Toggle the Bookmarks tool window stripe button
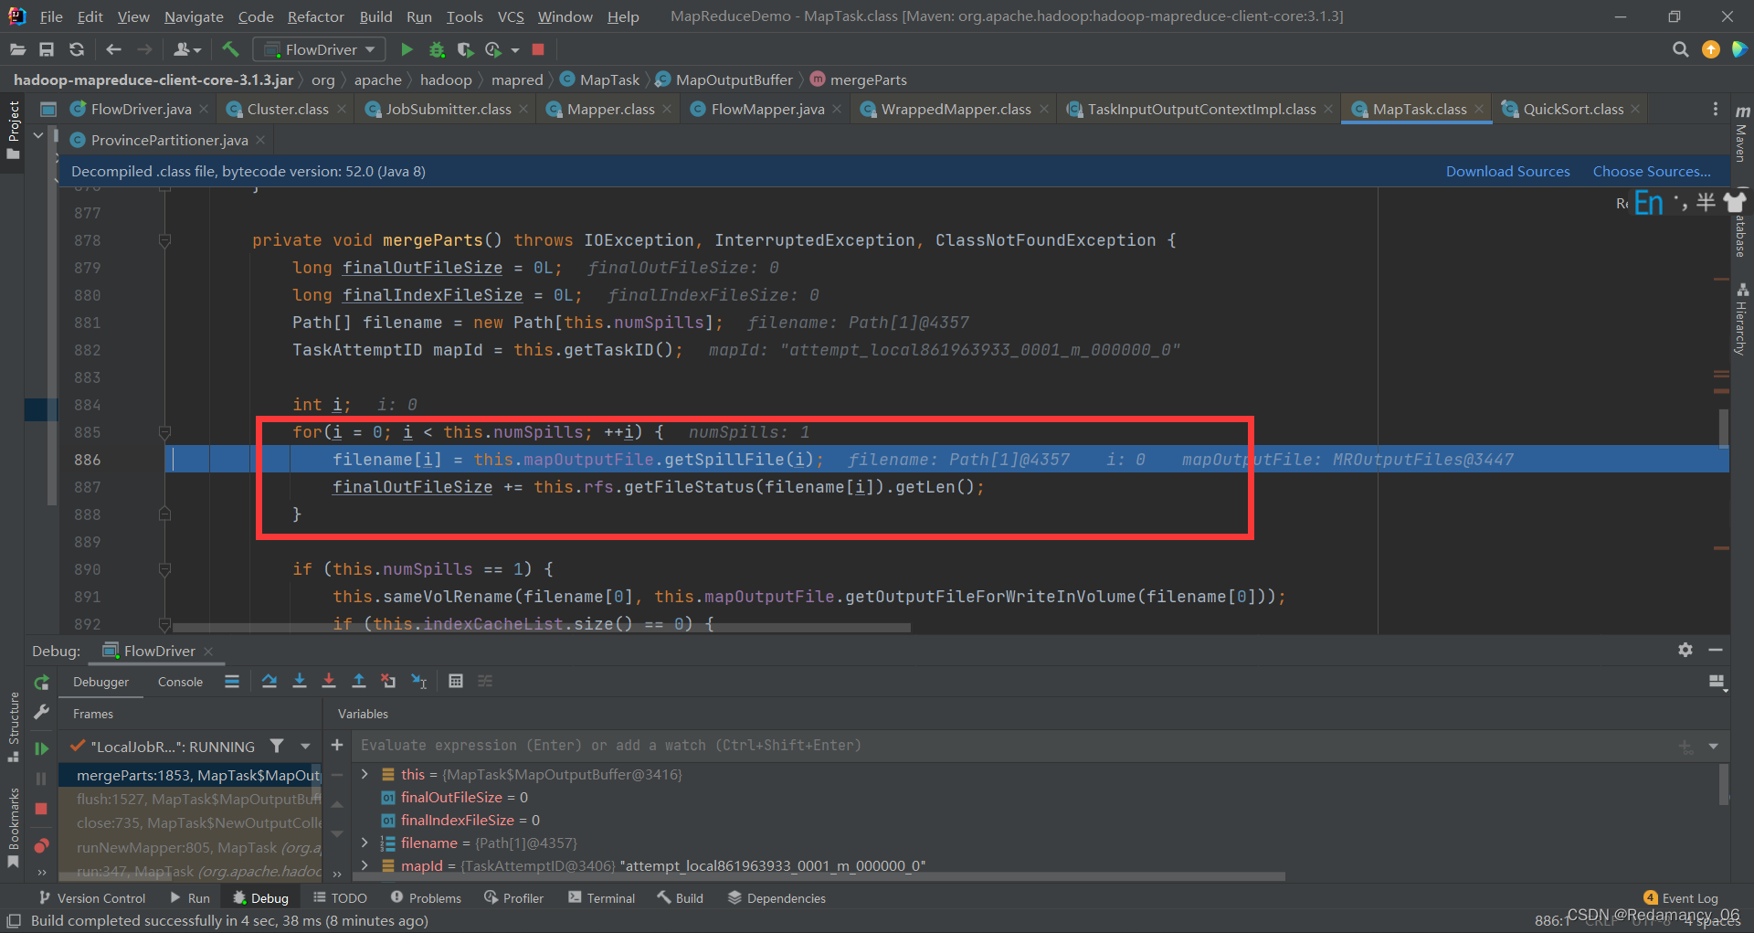This screenshot has width=1754, height=933. click(14, 827)
